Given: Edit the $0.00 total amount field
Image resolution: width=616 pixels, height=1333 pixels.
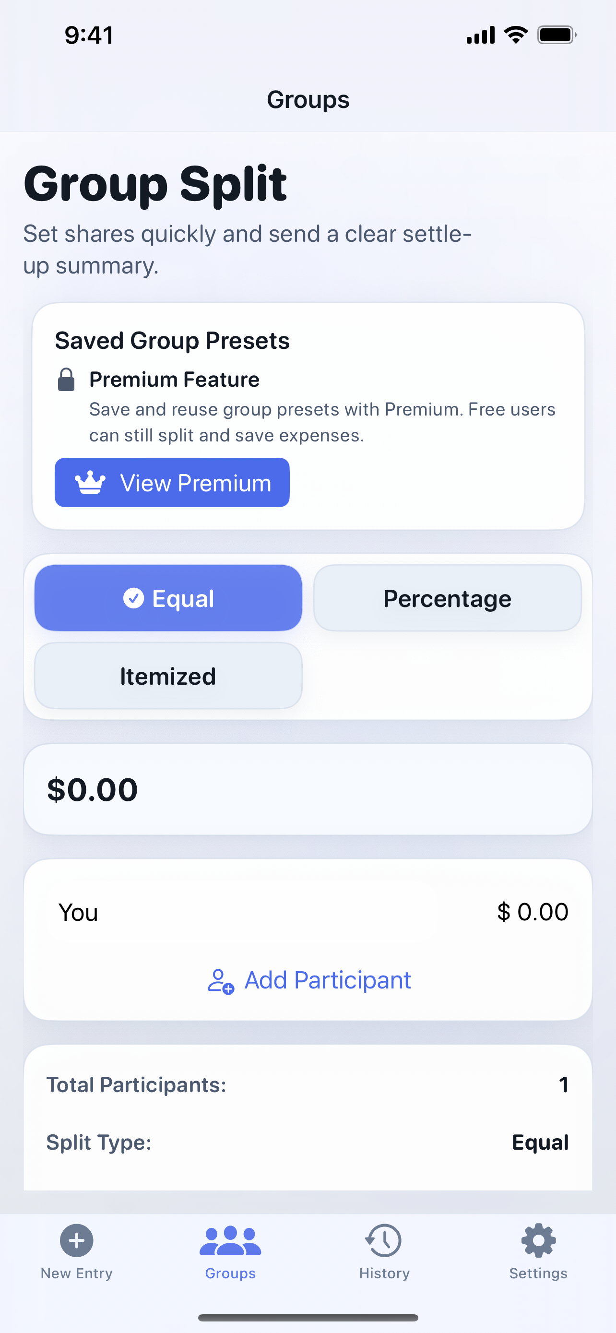Looking at the screenshot, I should [308, 790].
